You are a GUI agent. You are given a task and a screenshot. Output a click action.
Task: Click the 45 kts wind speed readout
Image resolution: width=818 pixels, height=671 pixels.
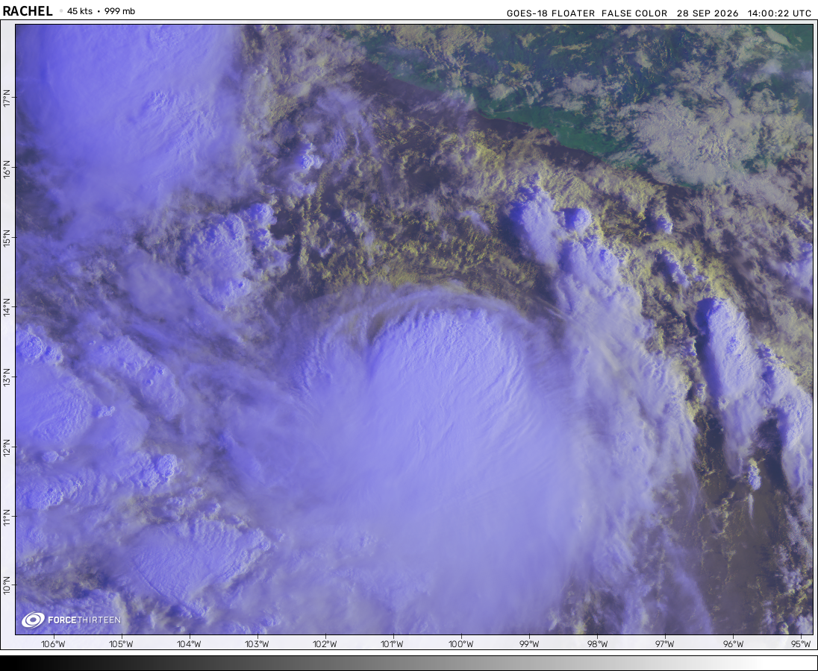click(x=80, y=11)
